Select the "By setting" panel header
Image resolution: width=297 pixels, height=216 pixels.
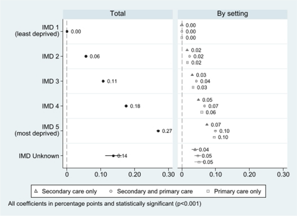click(x=232, y=13)
